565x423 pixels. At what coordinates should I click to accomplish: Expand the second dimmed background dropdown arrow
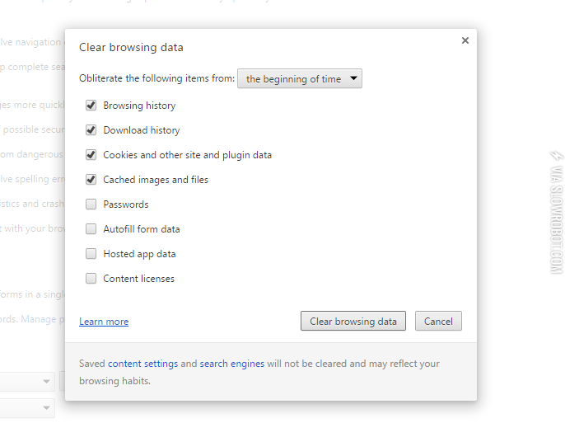tap(46, 407)
